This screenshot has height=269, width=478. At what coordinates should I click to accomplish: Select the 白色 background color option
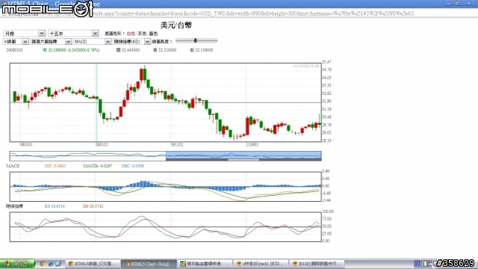pyautogui.click(x=131, y=34)
